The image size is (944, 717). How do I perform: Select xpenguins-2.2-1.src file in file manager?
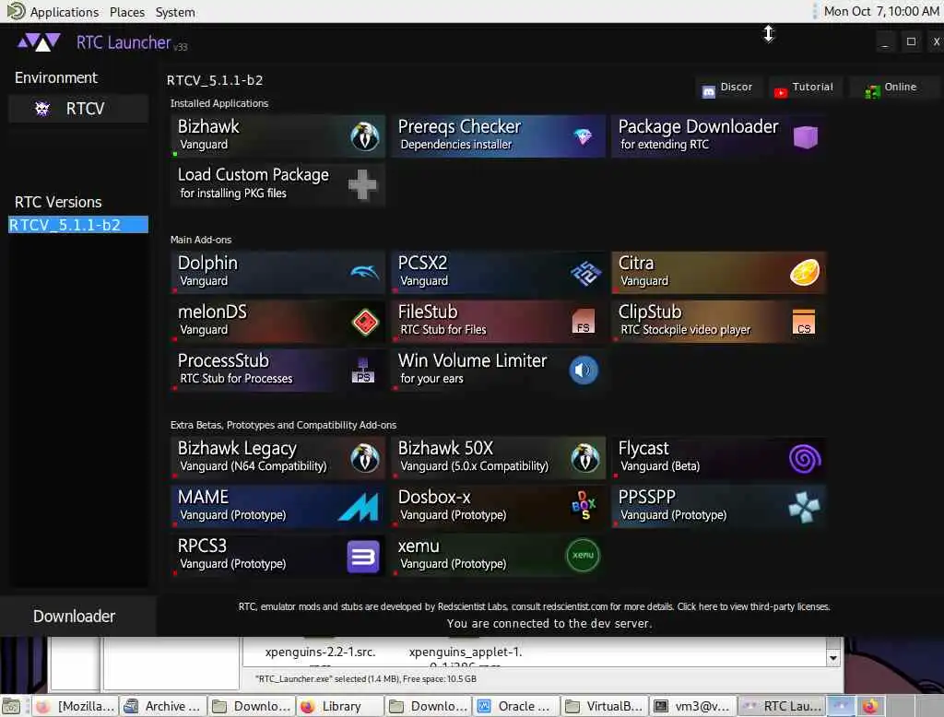[x=320, y=652]
